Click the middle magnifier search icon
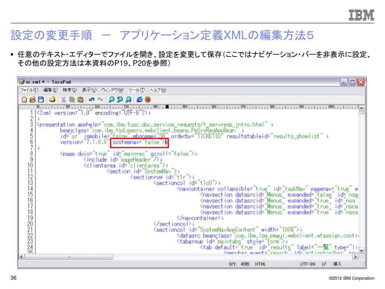Screen dimensions: 385x289 (120, 99)
